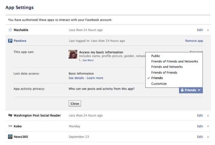Open See details for last data access
The height and width of the screenshot is (145, 215).
point(76,78)
